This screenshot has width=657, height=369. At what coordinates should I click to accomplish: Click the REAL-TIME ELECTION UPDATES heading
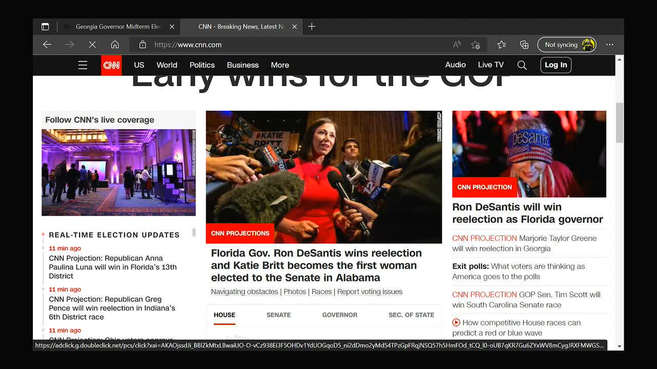(114, 235)
